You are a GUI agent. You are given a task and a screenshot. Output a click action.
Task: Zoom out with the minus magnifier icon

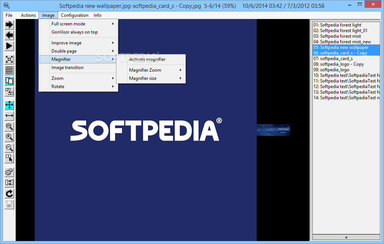tap(9, 148)
